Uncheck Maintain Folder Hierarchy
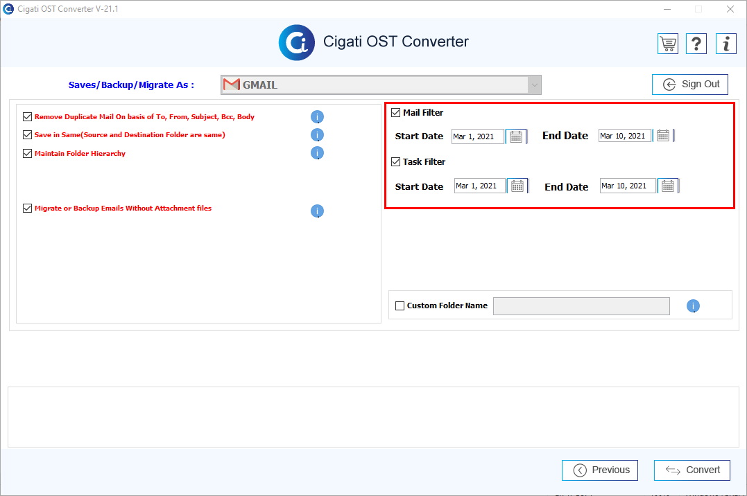Image resolution: width=747 pixels, height=496 pixels. click(x=27, y=153)
